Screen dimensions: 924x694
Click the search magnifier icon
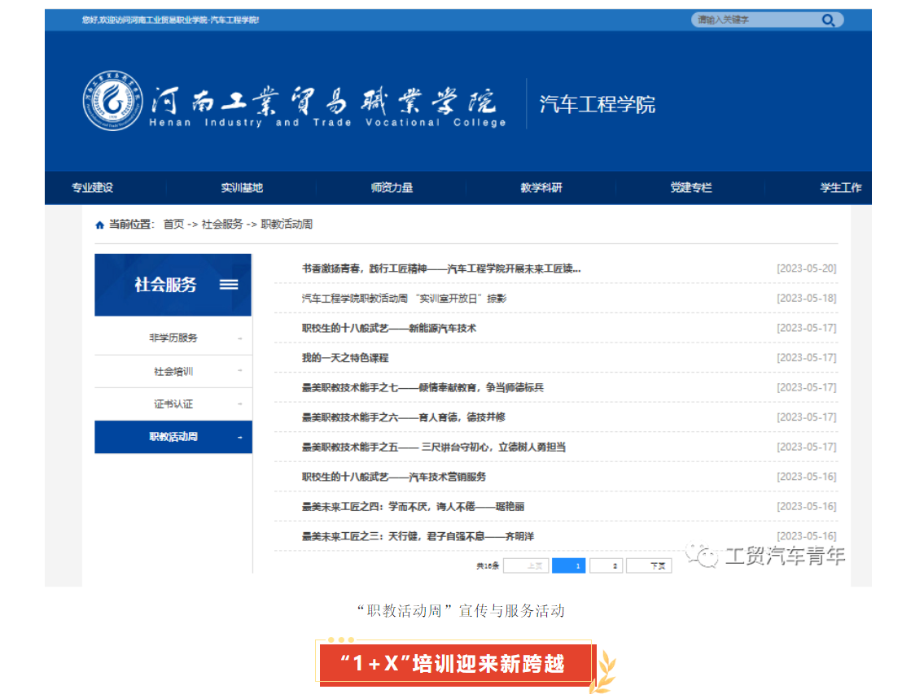(828, 20)
